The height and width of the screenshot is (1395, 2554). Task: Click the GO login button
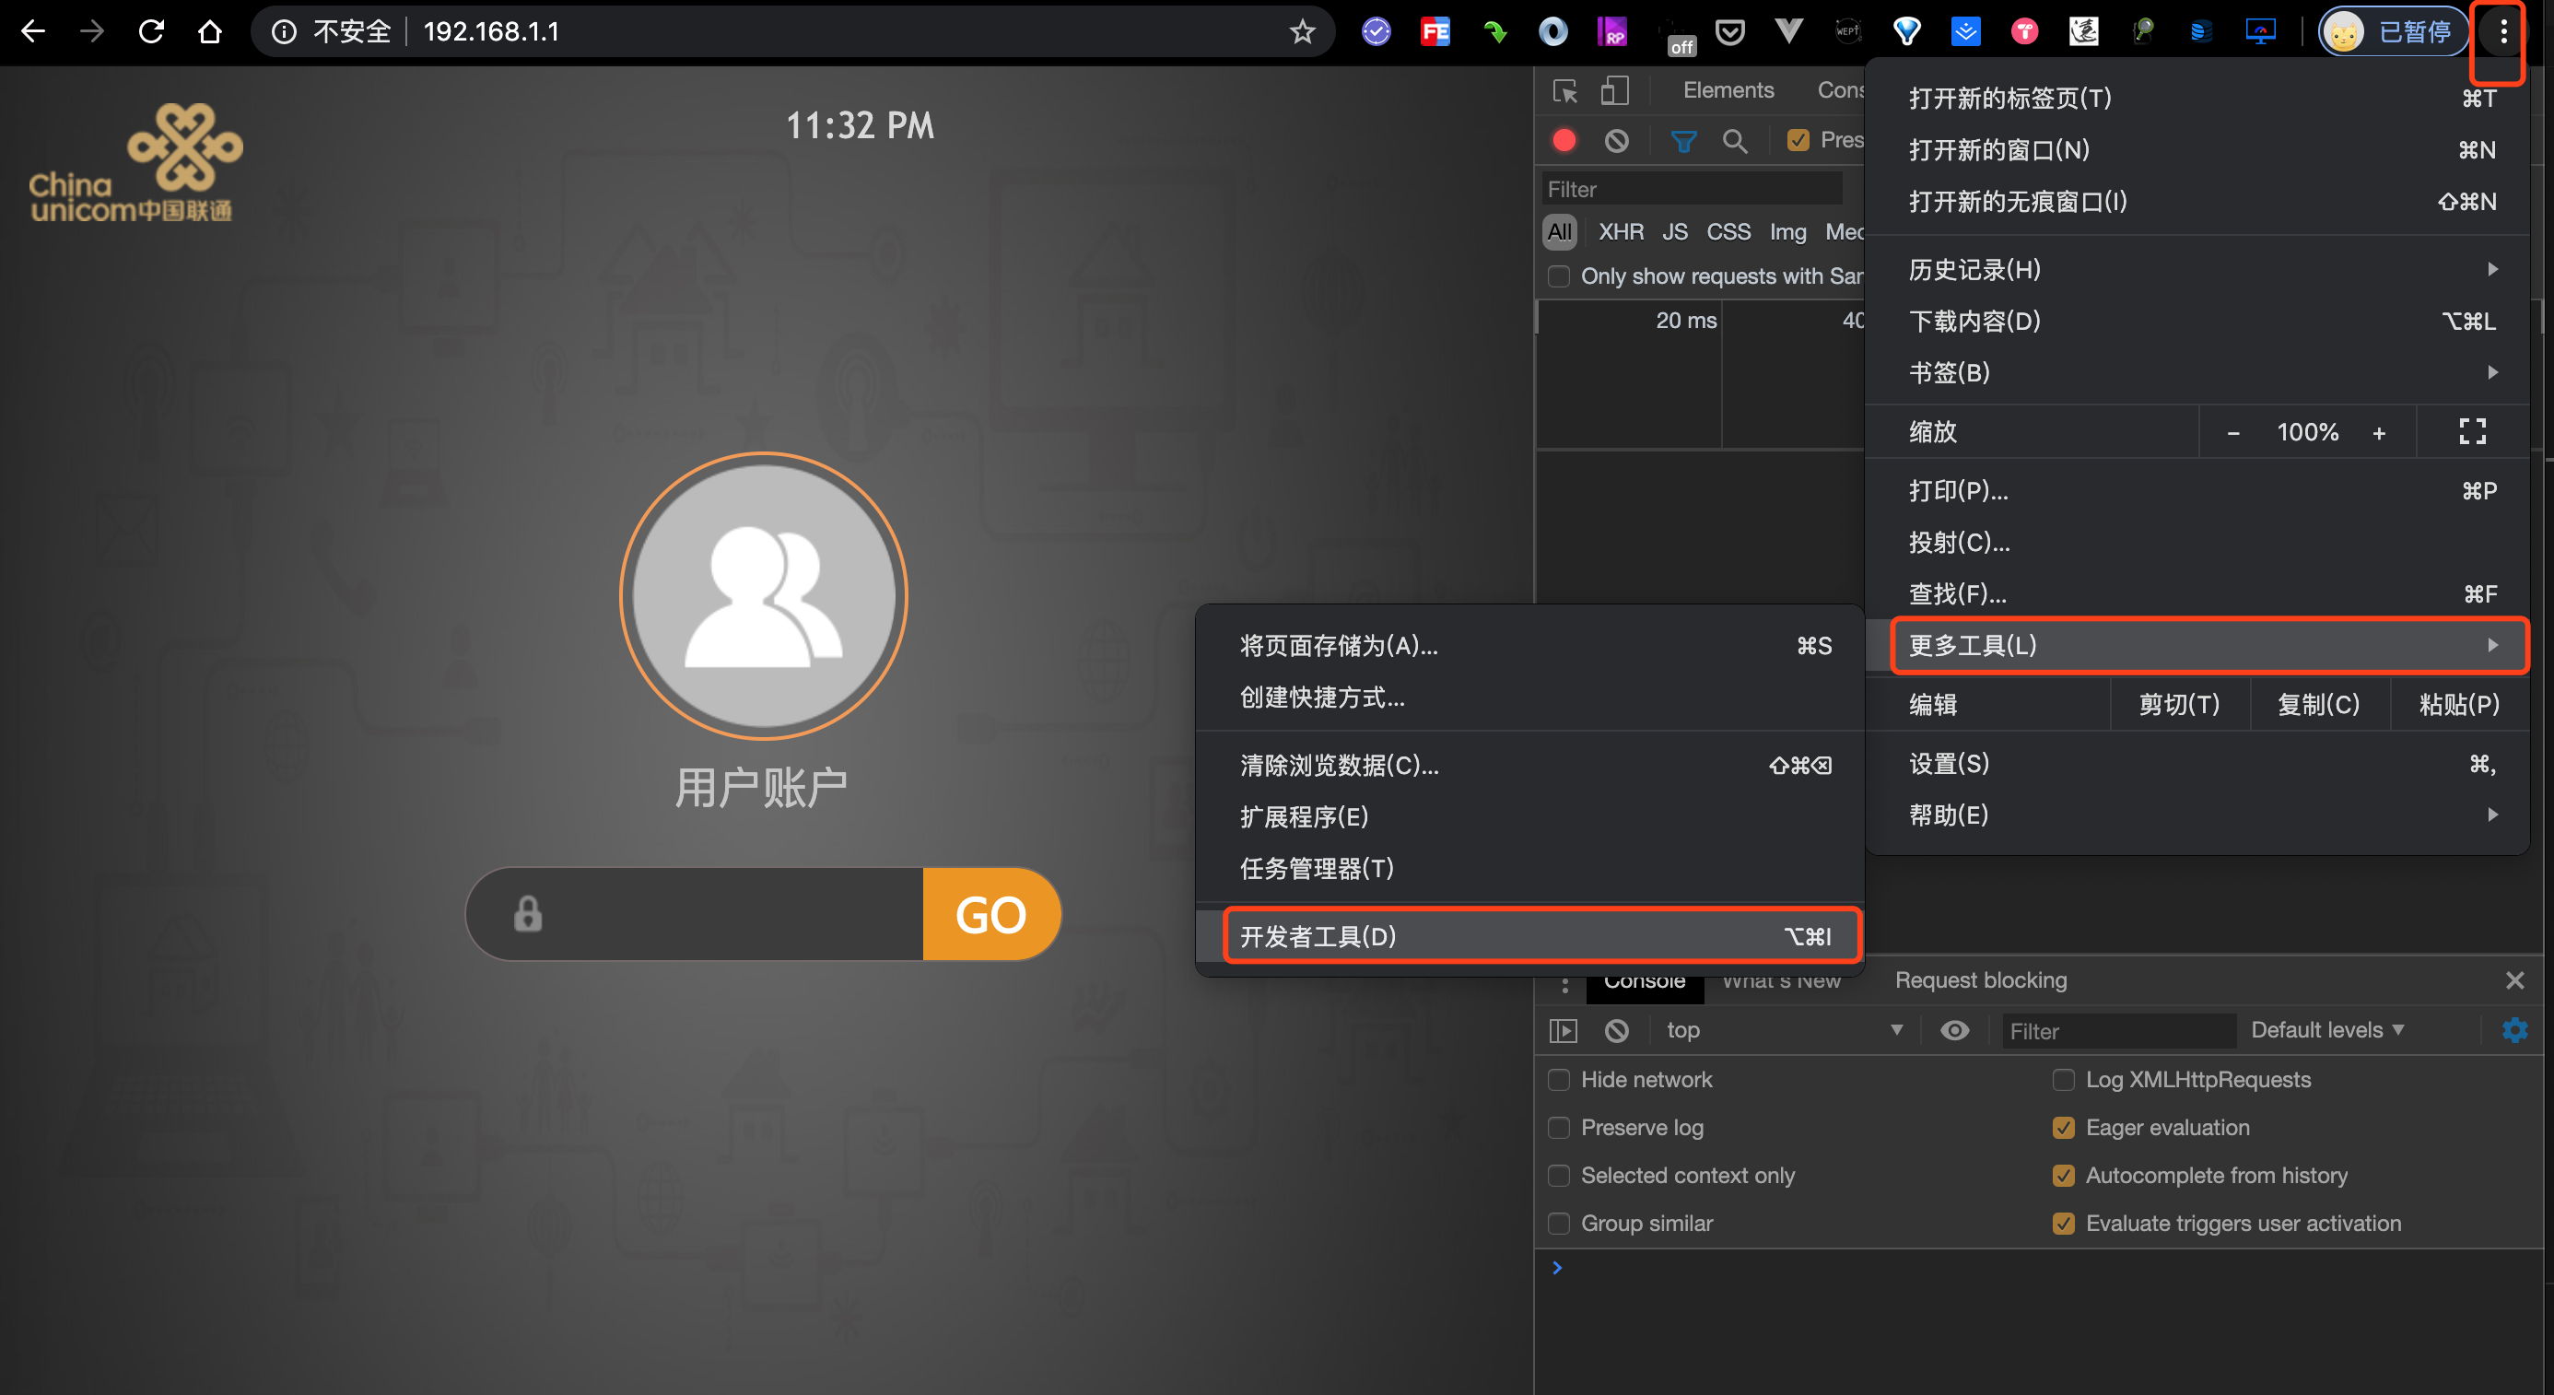(991, 916)
